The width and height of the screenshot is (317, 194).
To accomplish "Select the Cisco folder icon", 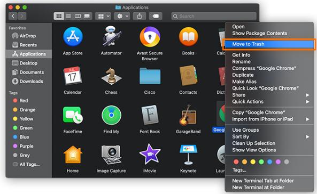I will pyautogui.click(x=150, y=76).
